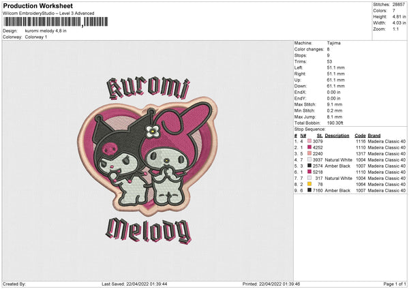Click design name 'kuromi melody 4,8 in'

click(46, 31)
